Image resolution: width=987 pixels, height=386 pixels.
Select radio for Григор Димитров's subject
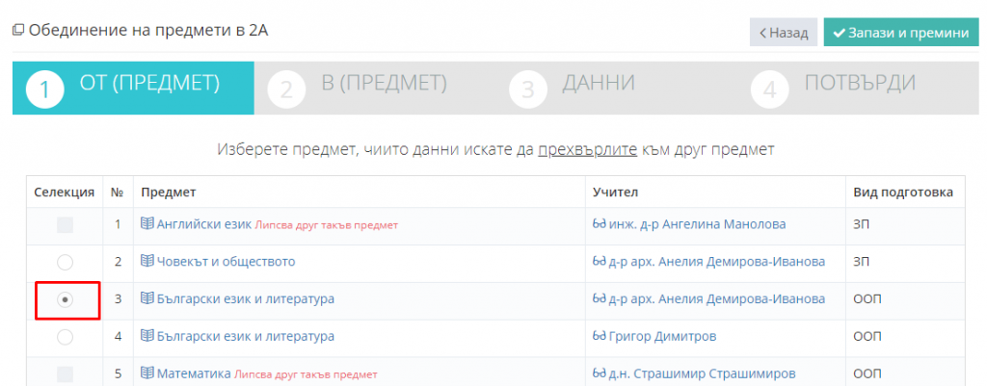coord(65,338)
